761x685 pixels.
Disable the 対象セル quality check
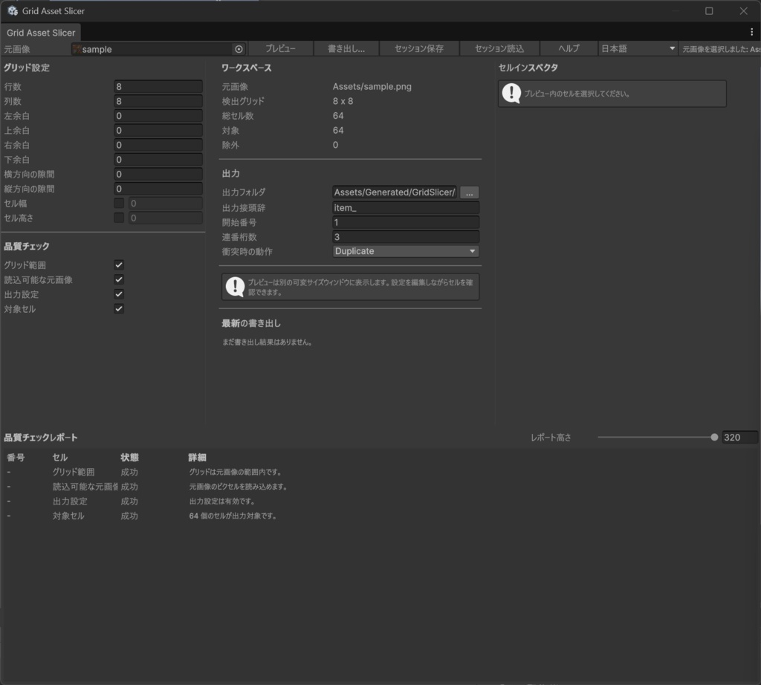tap(118, 308)
